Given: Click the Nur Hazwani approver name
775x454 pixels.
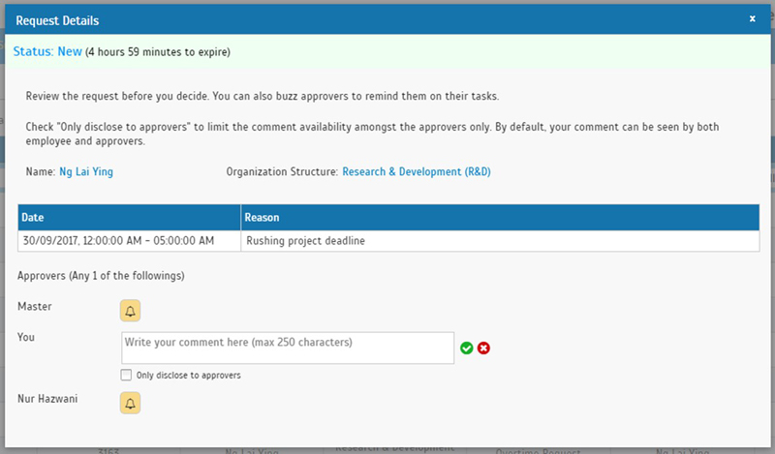Looking at the screenshot, I should point(47,399).
